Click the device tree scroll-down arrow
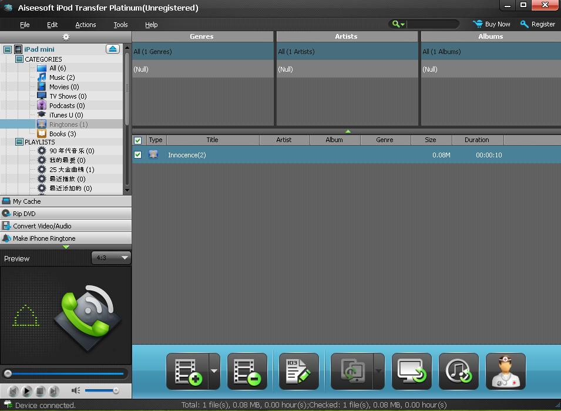The width and height of the screenshot is (561, 411). click(x=127, y=190)
